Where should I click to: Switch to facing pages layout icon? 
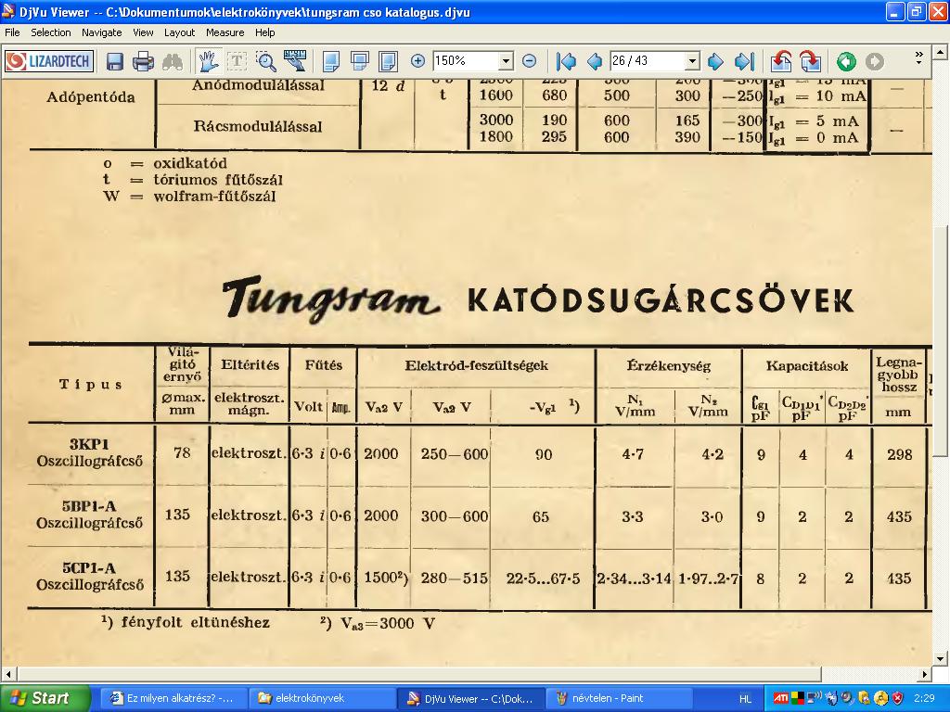tap(389, 61)
